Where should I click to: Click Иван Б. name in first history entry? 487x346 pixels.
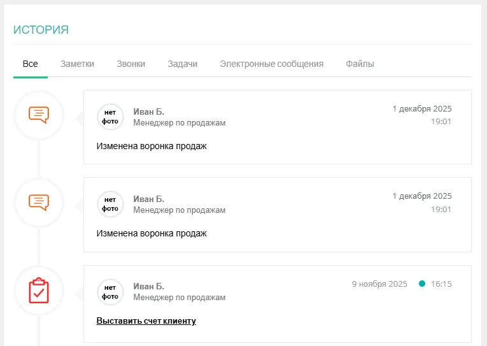[x=148, y=112]
